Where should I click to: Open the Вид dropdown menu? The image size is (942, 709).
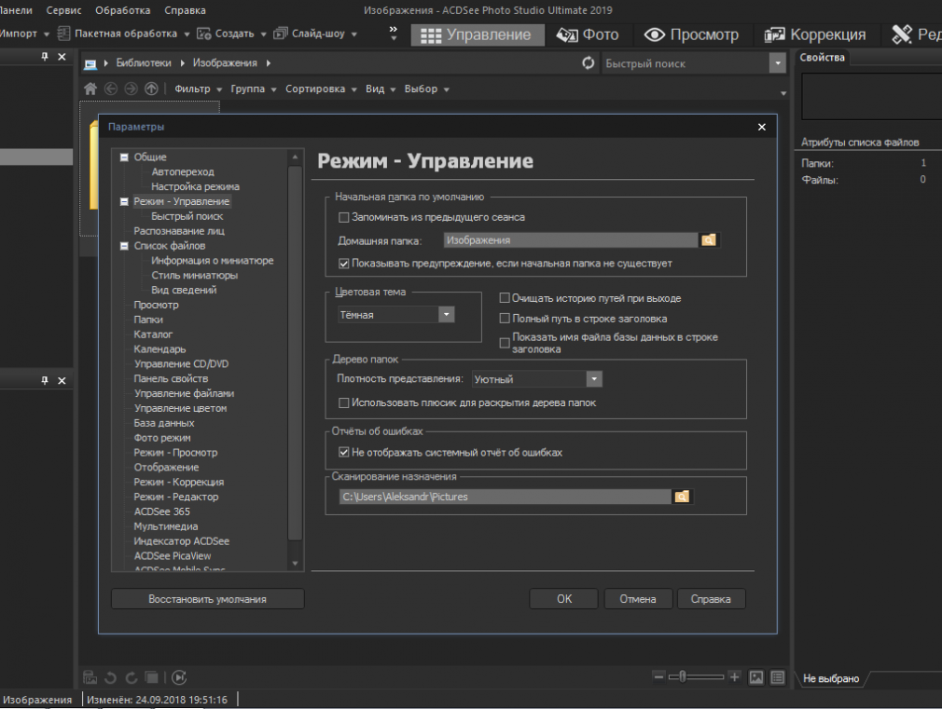381,89
